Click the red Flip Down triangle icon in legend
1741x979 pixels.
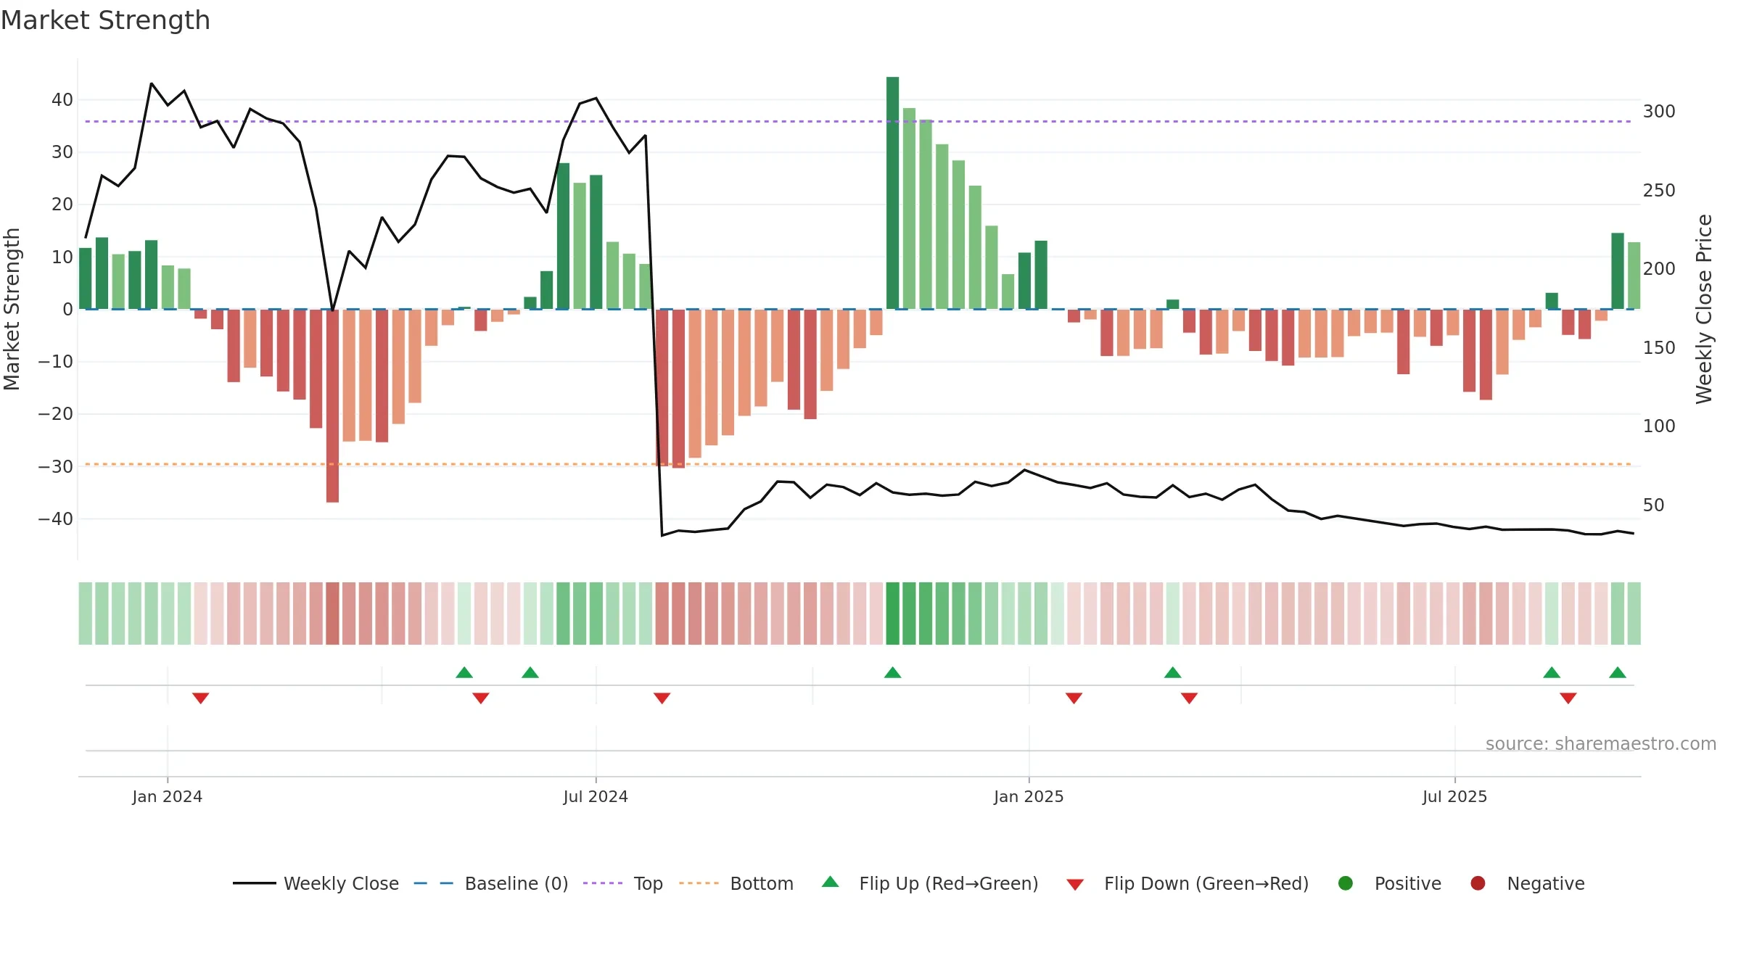coord(1075,885)
